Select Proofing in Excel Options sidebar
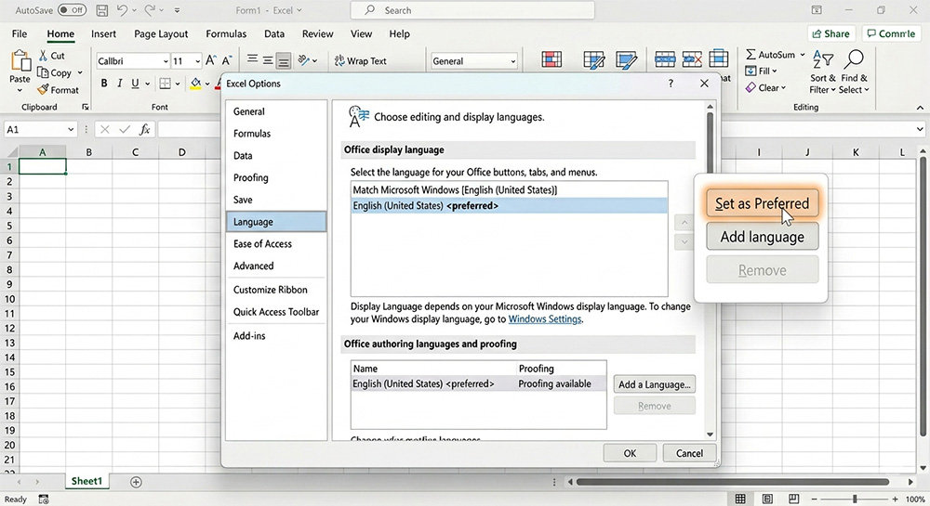The width and height of the screenshot is (930, 506). (276, 177)
